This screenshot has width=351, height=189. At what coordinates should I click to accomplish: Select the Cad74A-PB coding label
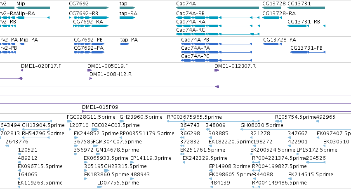pos(195,40)
